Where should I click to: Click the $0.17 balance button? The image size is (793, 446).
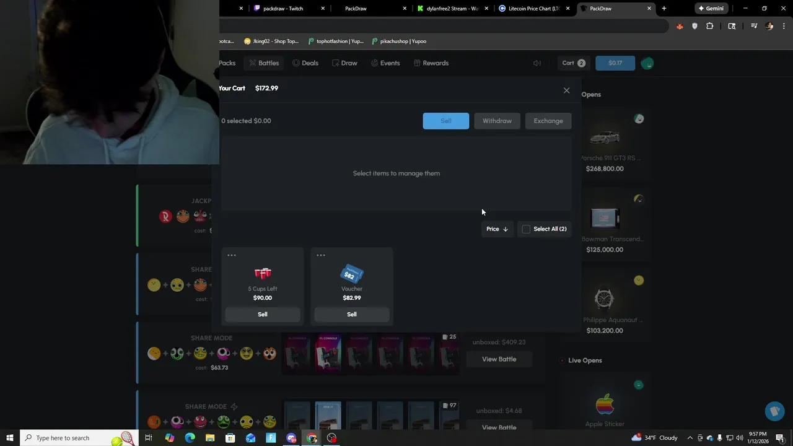pos(615,63)
